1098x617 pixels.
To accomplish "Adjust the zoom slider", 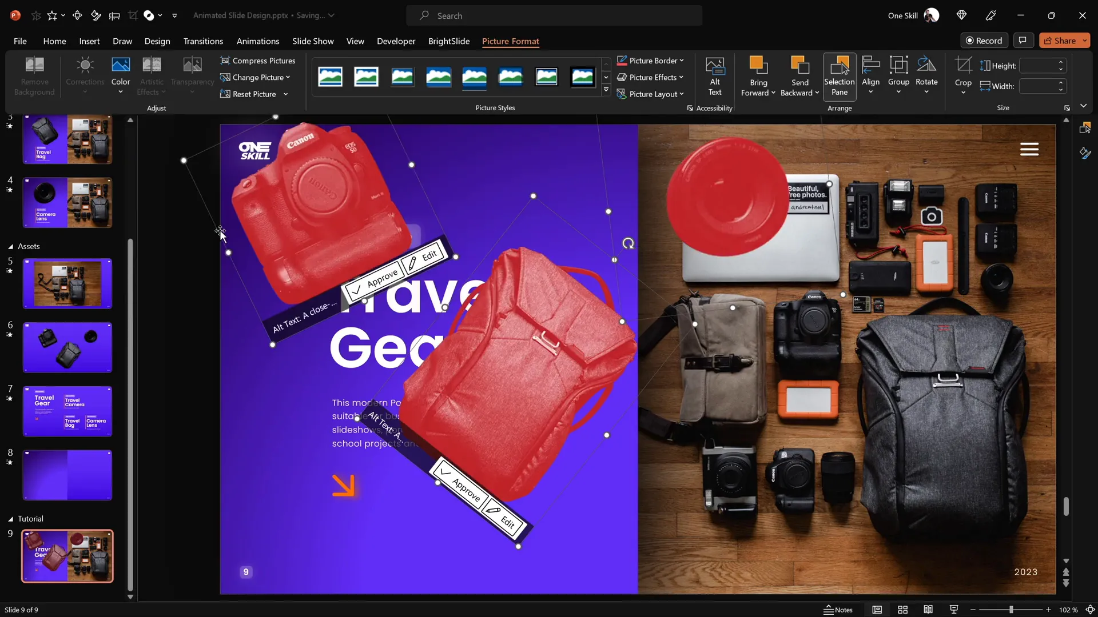I will 1010,609.
